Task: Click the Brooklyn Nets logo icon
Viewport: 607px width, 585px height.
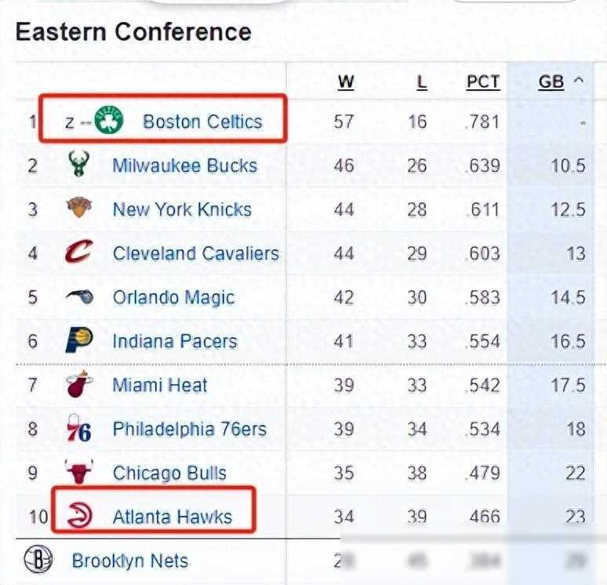Action: [38, 561]
